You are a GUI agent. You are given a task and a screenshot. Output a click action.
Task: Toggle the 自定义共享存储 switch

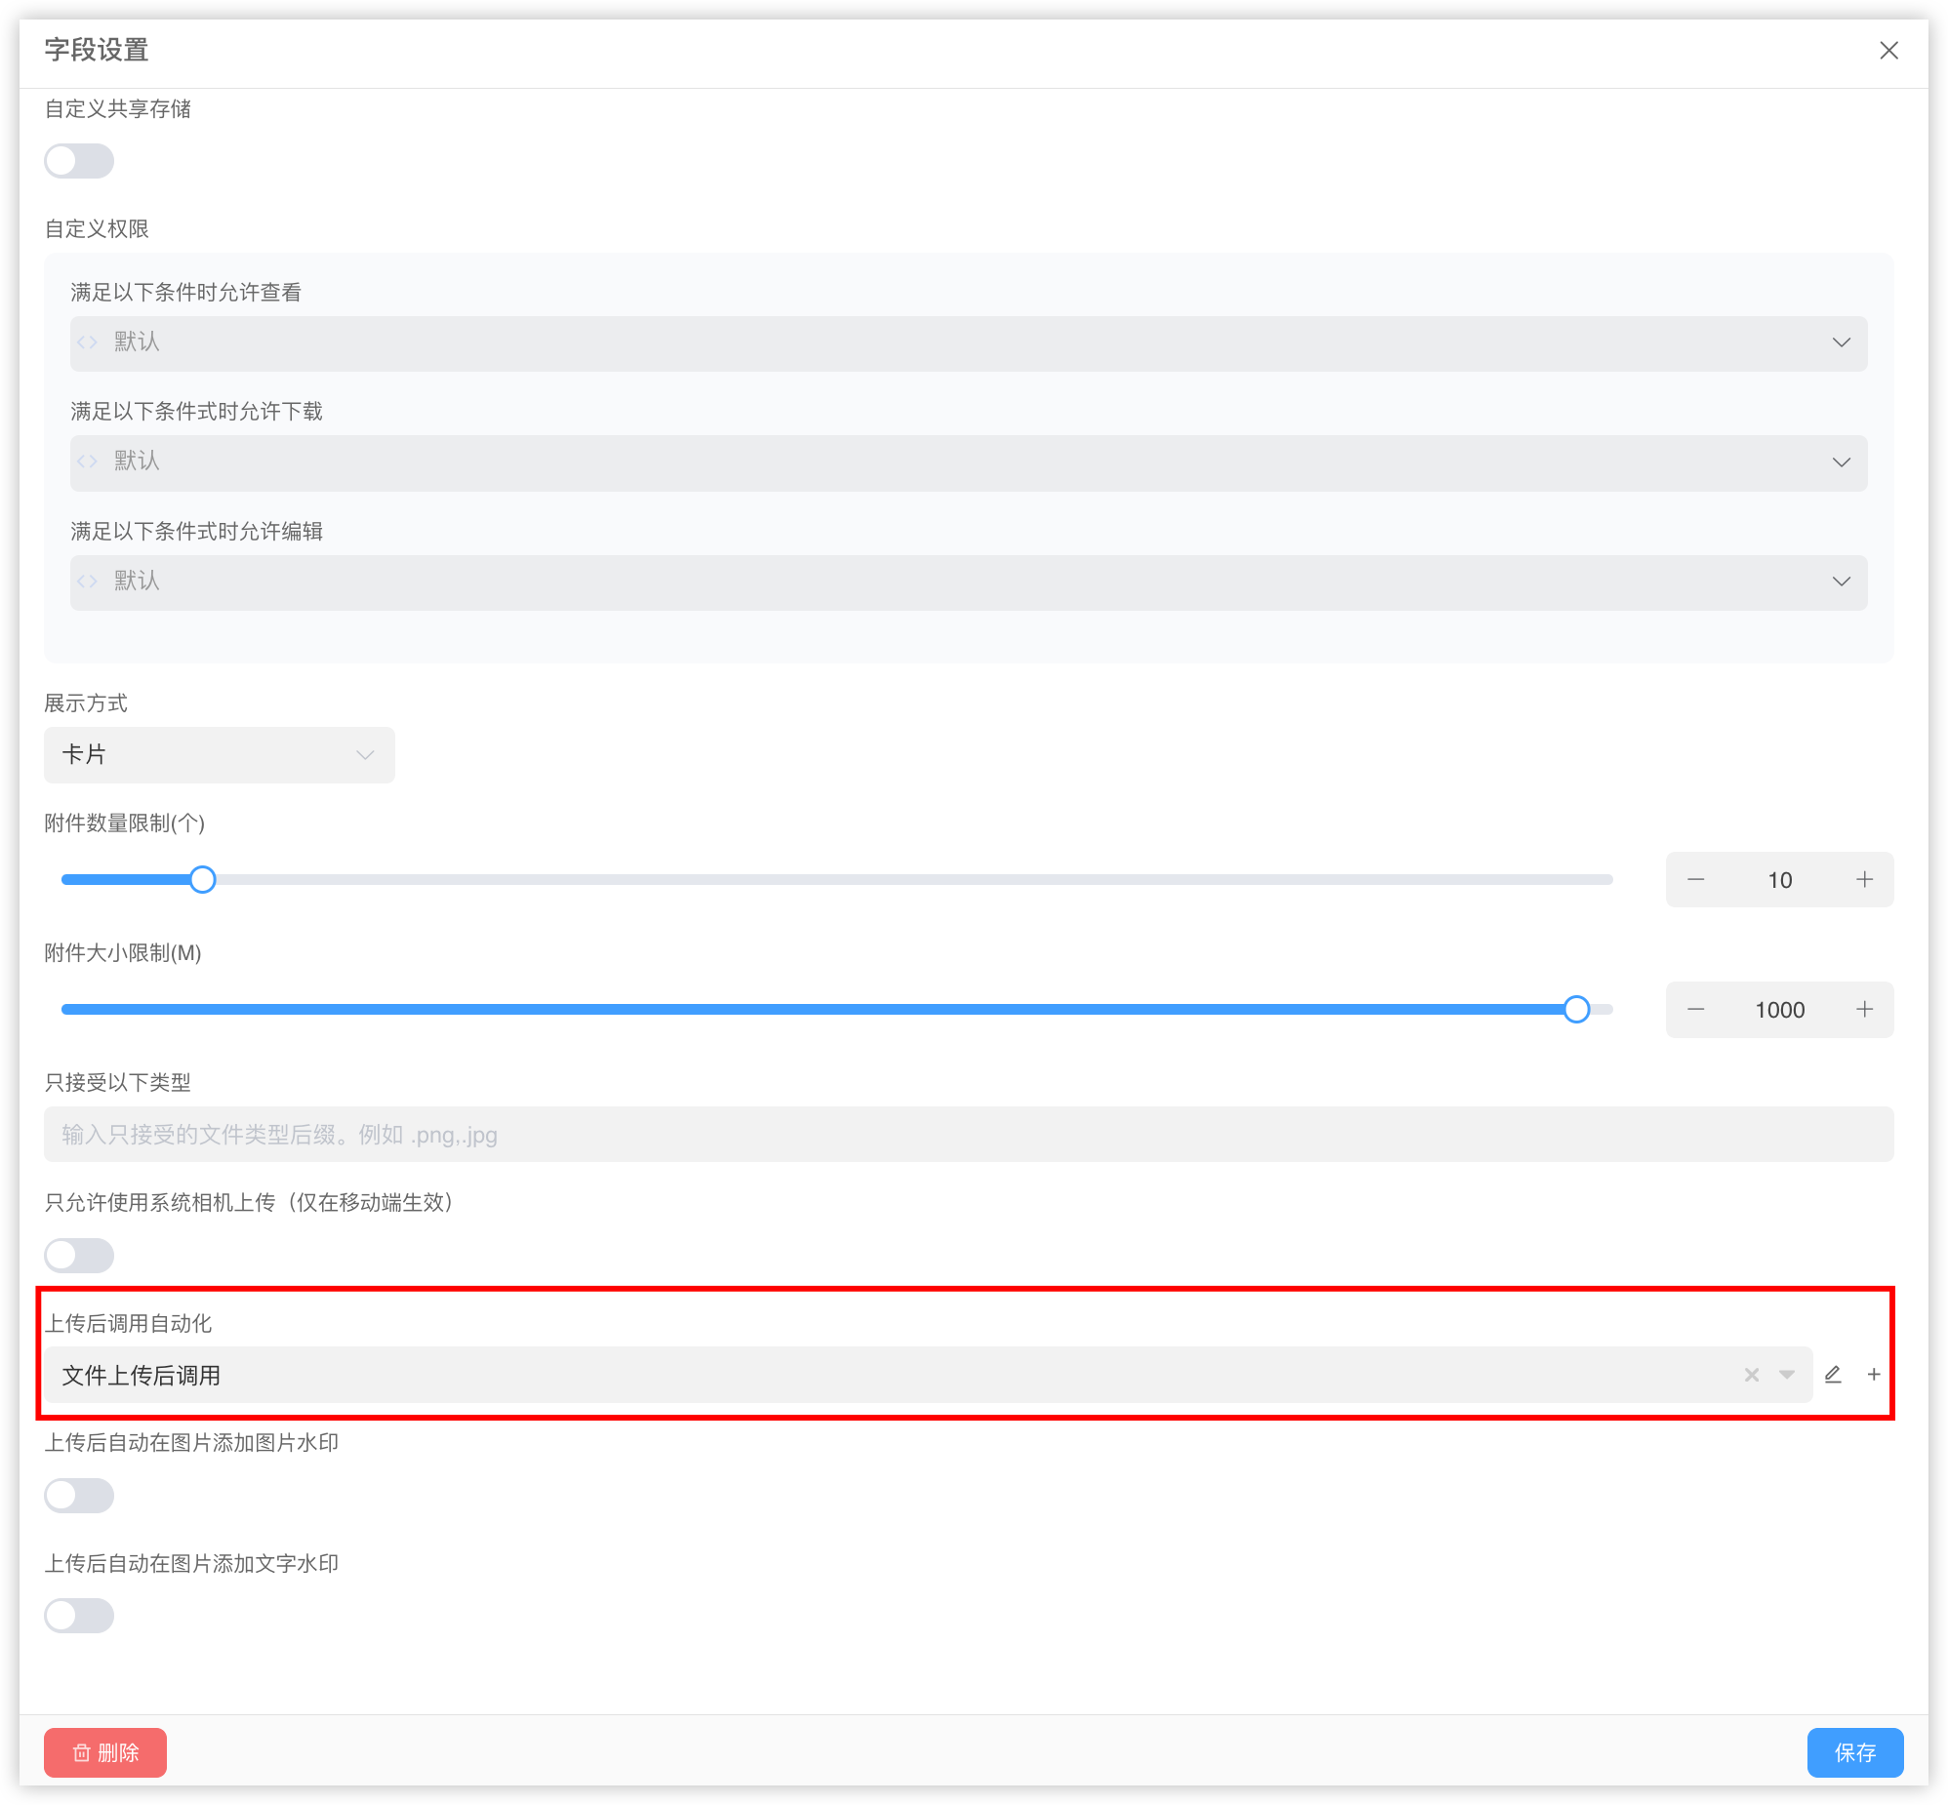[x=79, y=160]
